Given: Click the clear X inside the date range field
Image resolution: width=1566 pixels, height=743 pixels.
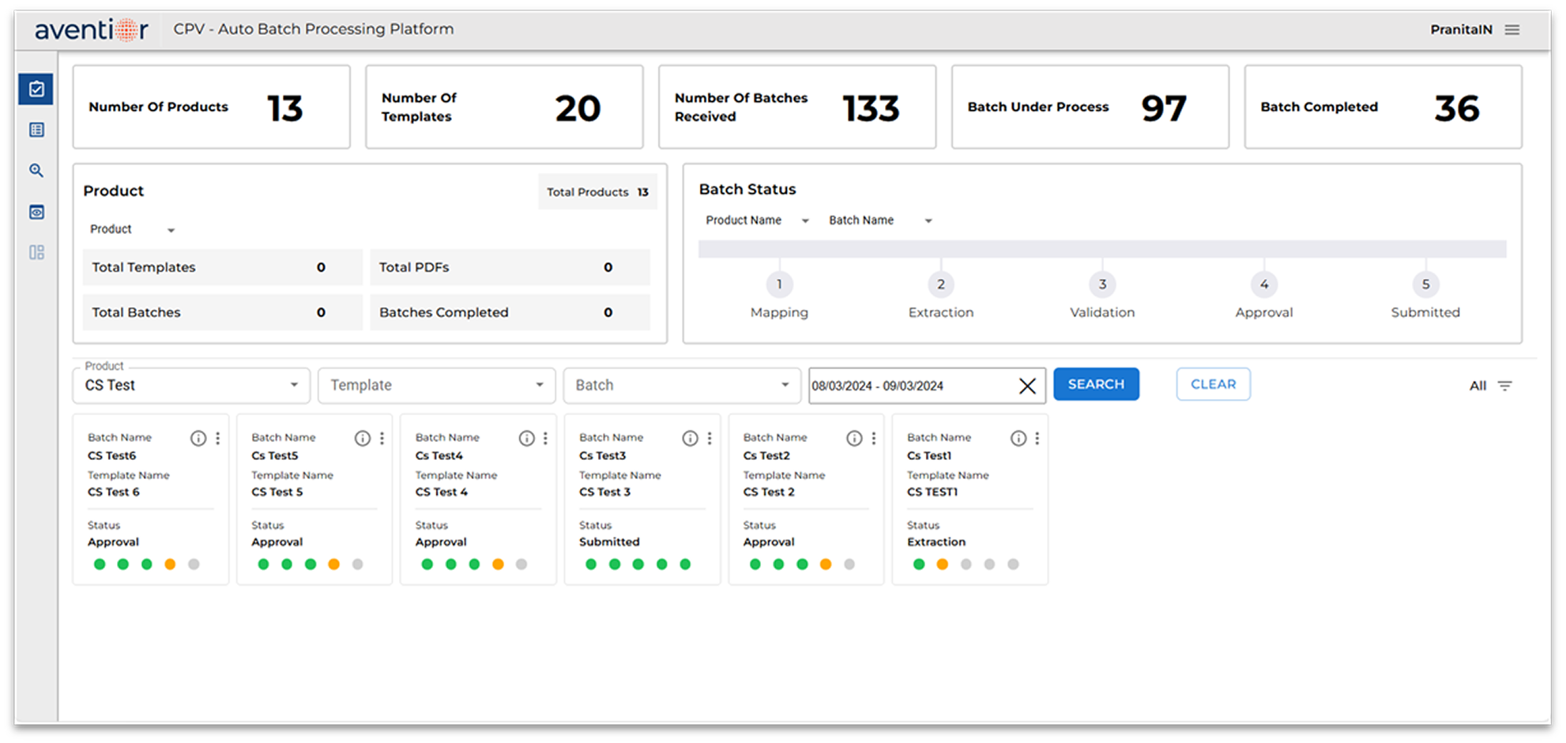Looking at the screenshot, I should 1027,386.
